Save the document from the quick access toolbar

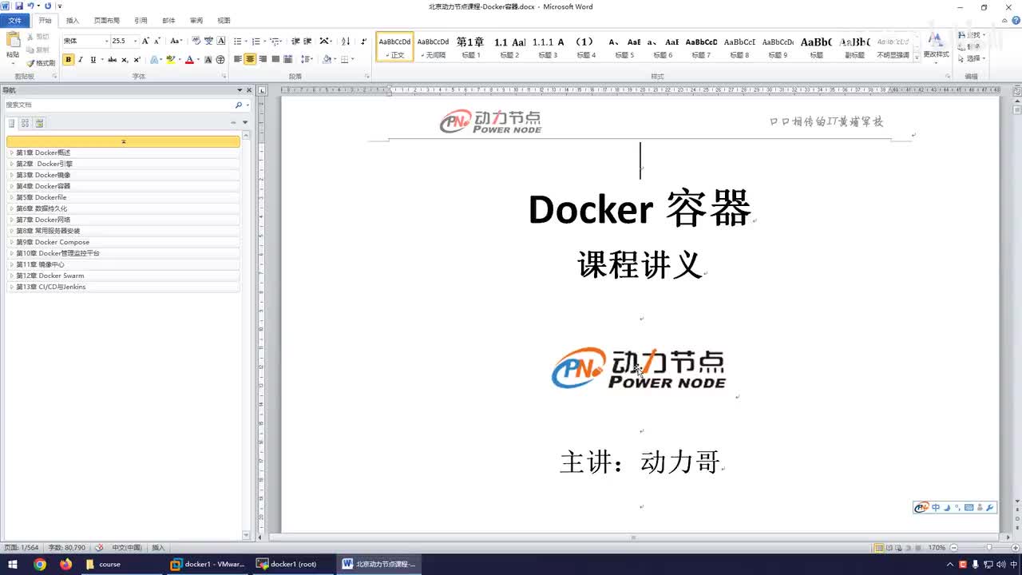[18, 6]
